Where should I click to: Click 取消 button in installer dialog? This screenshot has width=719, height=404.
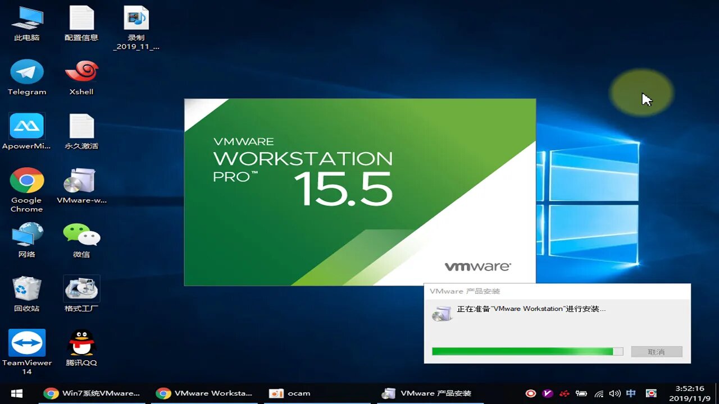[657, 352]
